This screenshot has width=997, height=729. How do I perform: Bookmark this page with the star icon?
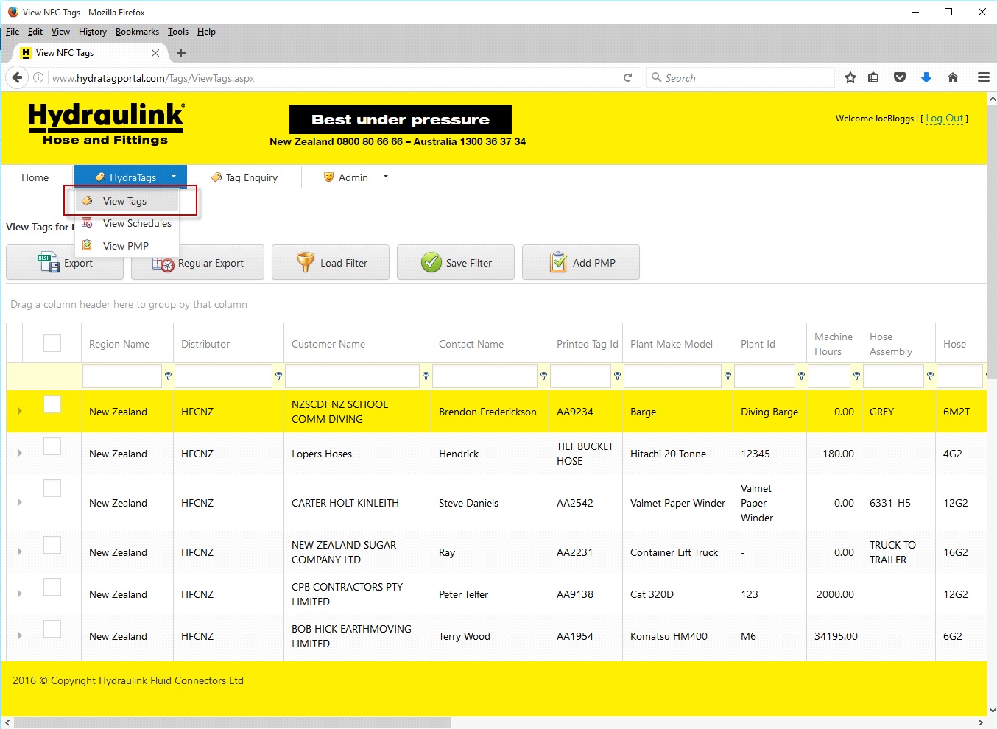tap(850, 77)
